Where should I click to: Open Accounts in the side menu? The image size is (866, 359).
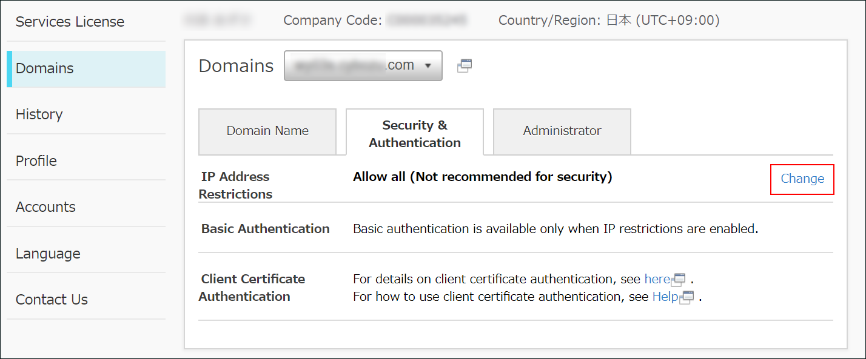coord(45,207)
